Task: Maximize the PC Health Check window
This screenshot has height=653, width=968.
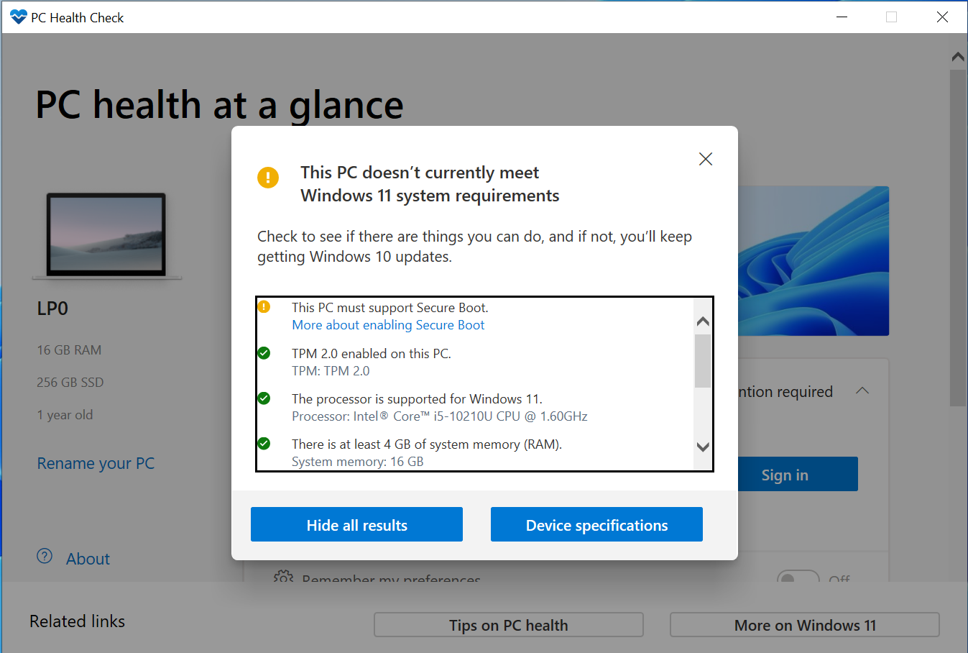Action: pos(892,17)
